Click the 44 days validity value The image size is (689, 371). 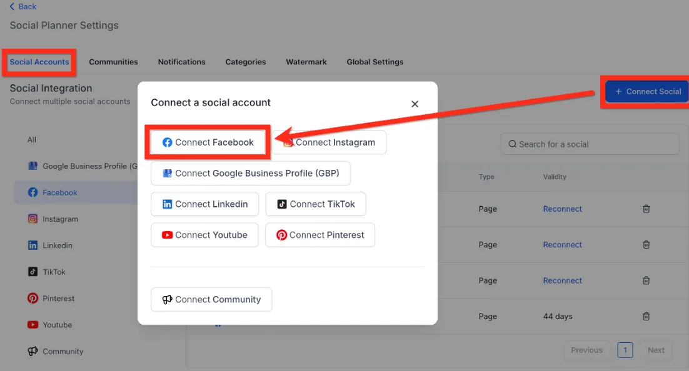pyautogui.click(x=558, y=316)
